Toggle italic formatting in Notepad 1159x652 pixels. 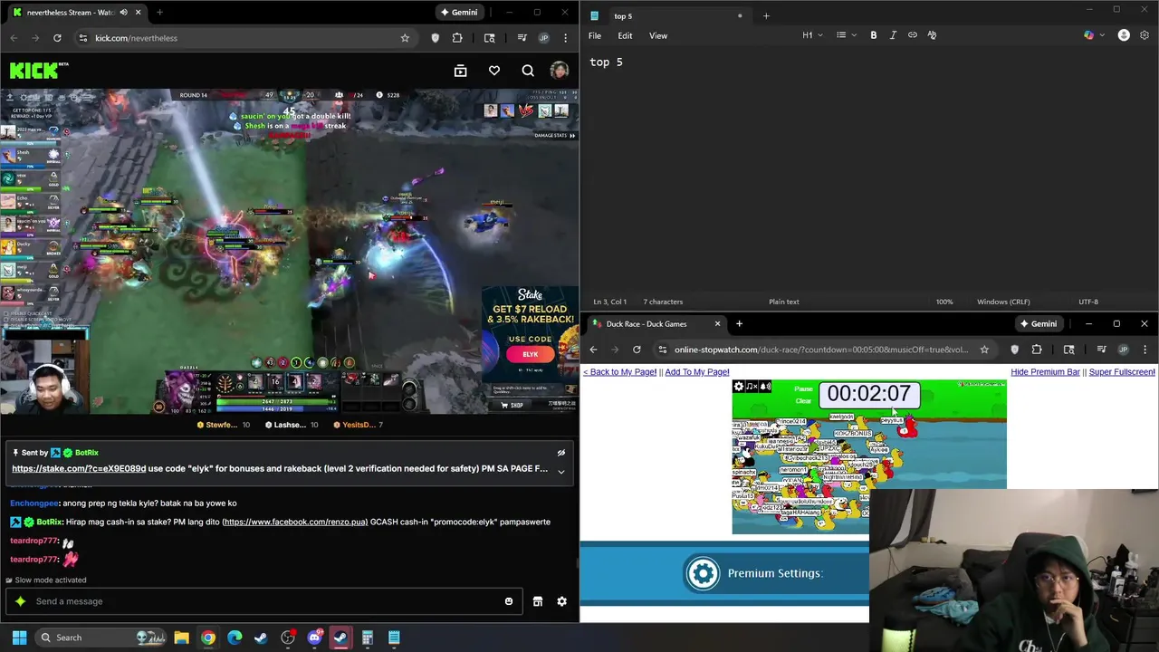[x=893, y=35]
